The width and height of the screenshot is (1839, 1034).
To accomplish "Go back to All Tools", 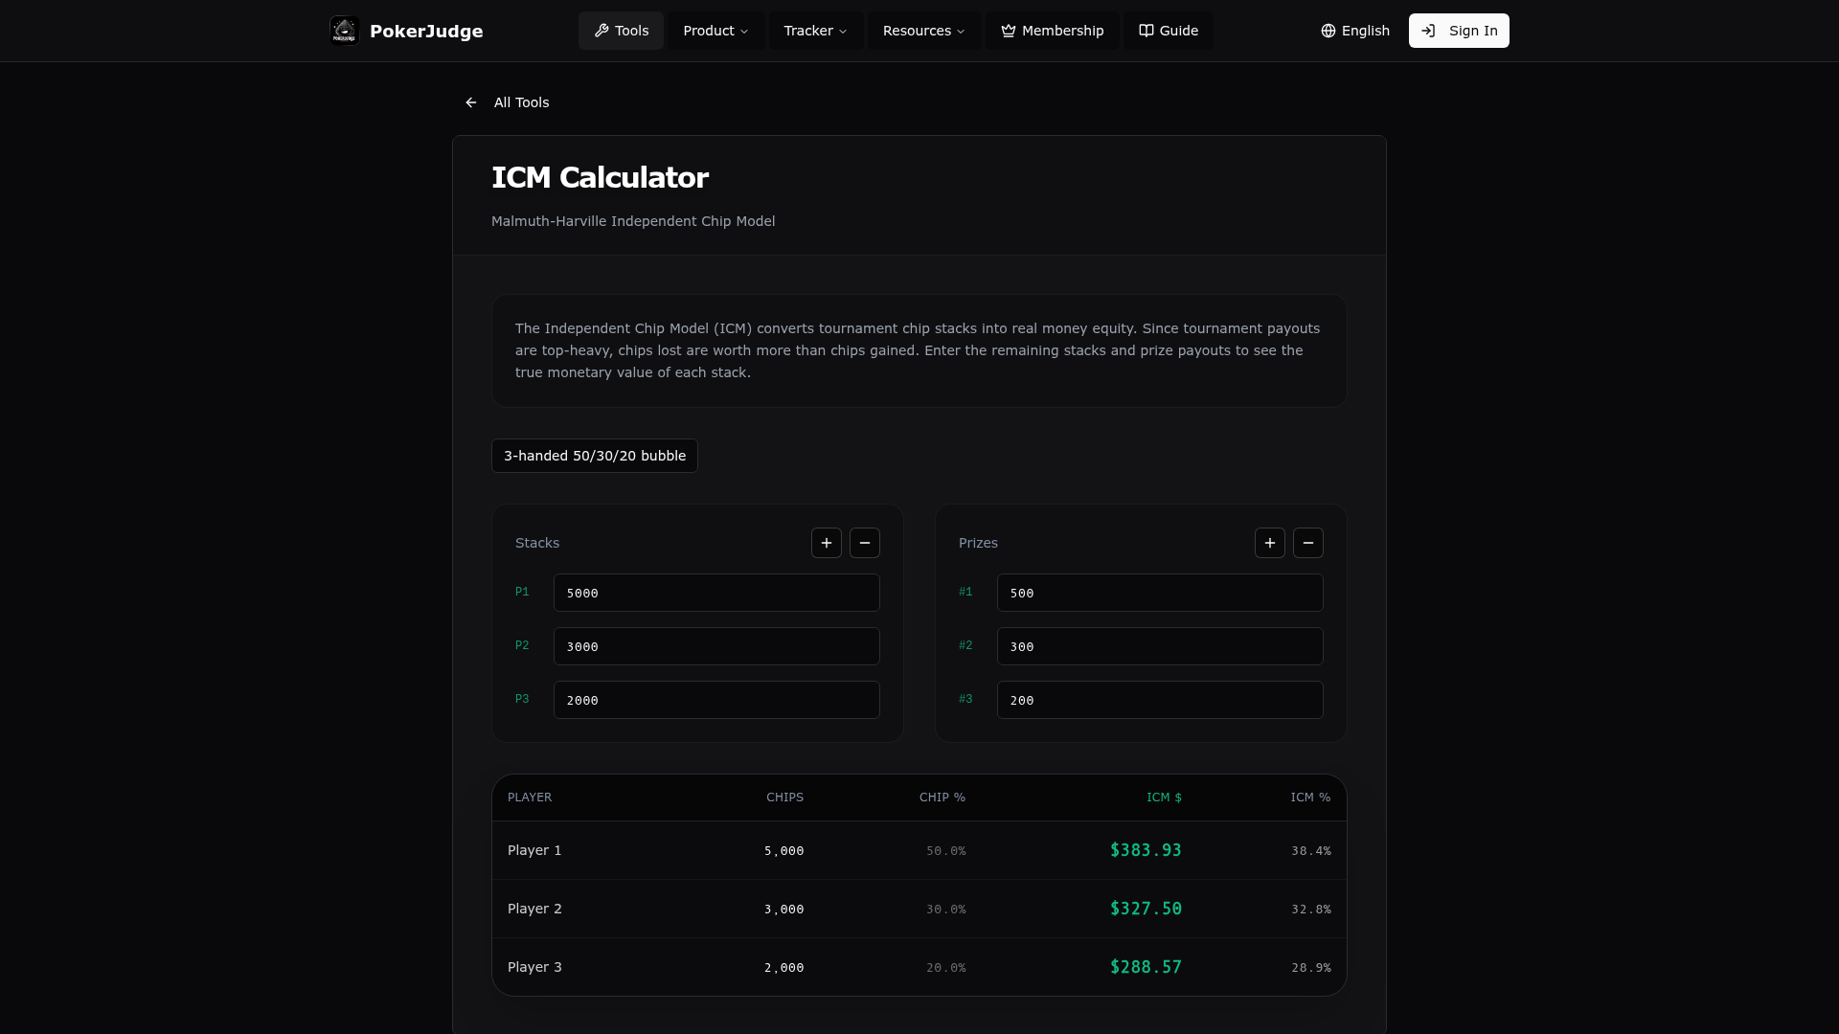I will click(508, 102).
